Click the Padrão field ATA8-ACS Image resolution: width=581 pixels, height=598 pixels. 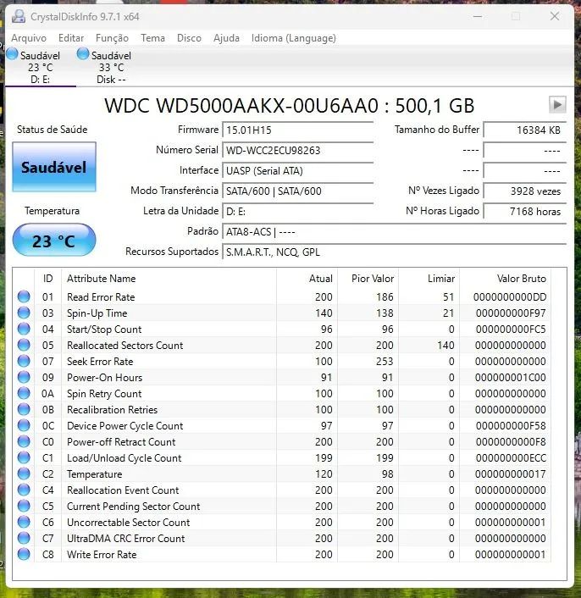pyautogui.click(x=395, y=232)
